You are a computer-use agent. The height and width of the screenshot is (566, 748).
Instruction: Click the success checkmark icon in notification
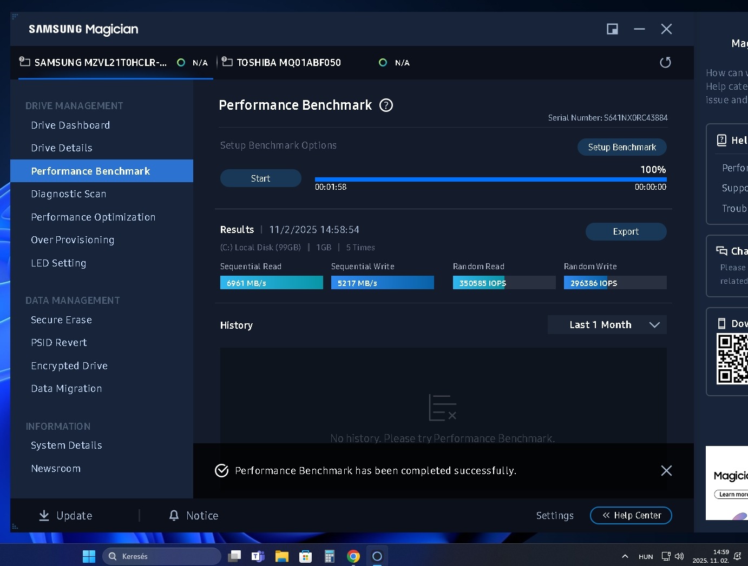point(221,471)
